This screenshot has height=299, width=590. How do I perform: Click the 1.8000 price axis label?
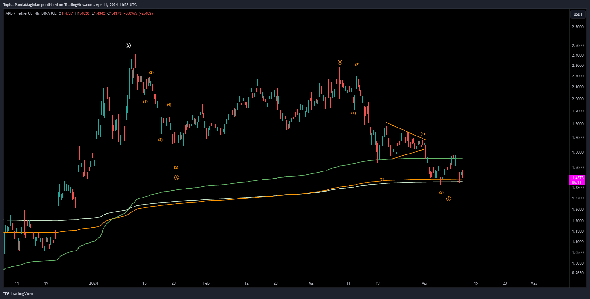[577, 124]
